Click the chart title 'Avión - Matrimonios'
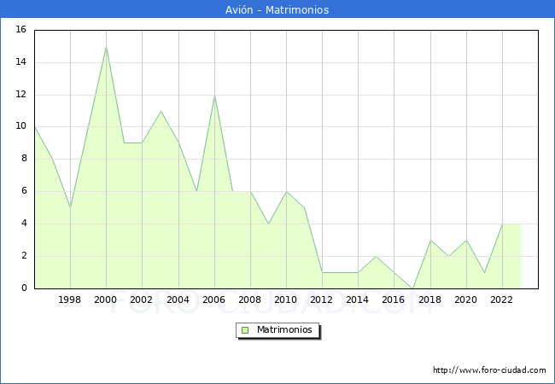555x384 pixels. coord(277,9)
